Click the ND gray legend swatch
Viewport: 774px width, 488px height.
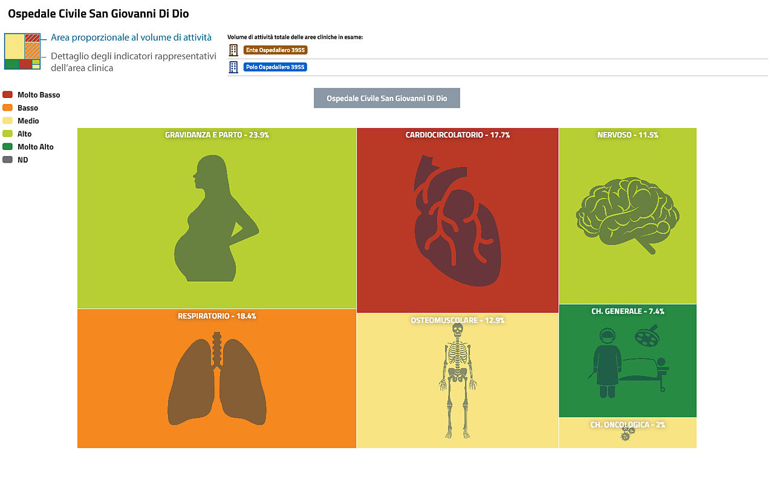point(8,160)
